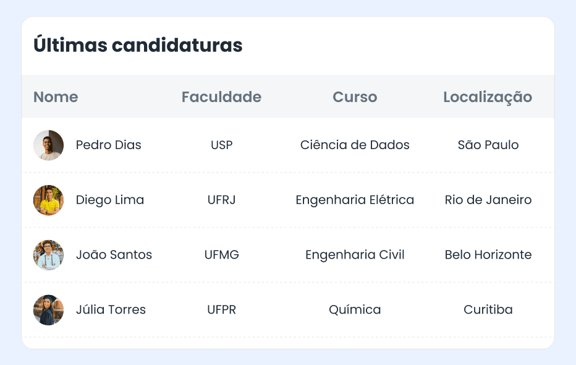576x365 pixels.
Task: Click the UFPR faculty cell
Action: pos(221,310)
